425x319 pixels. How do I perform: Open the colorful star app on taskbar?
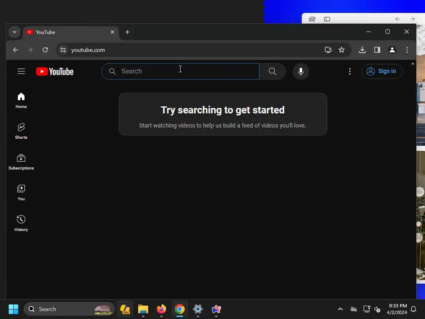[x=216, y=309]
